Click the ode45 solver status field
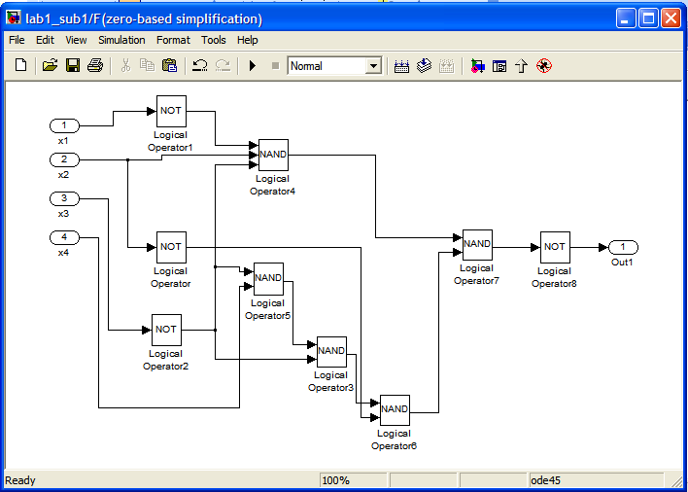 [x=596, y=480]
